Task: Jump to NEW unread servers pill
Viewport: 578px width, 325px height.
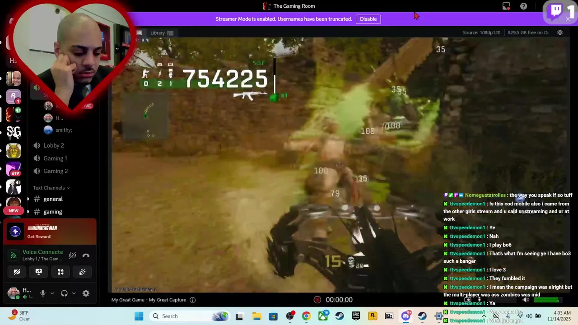Action: pyautogui.click(x=14, y=211)
